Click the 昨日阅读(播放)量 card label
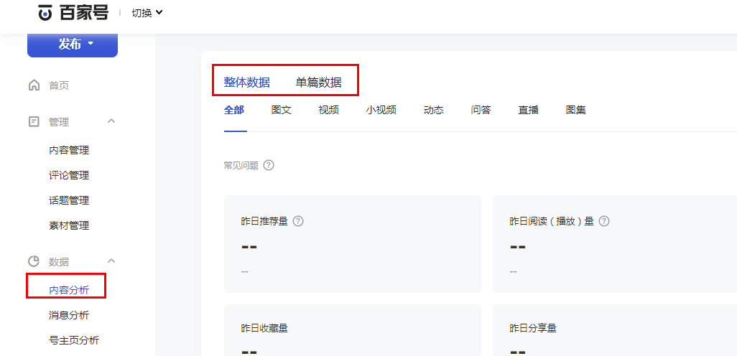Screen dimensions: 737x356 pyautogui.click(x=552, y=221)
